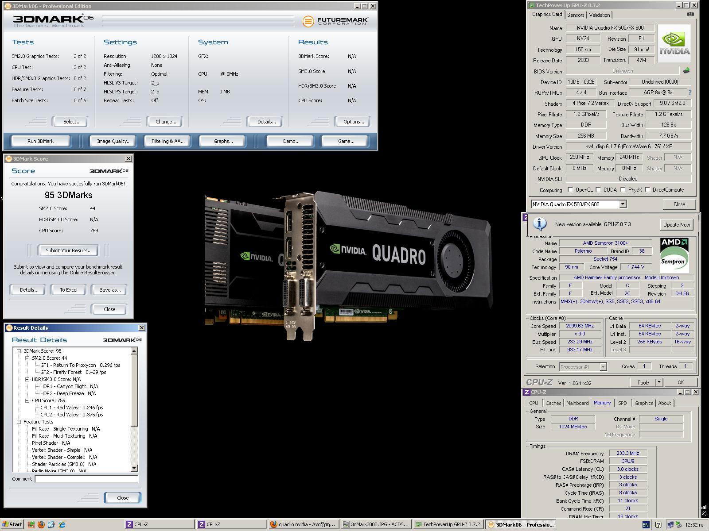Click the OK button in CPU-Z
The width and height of the screenshot is (709, 531).
coord(680,382)
